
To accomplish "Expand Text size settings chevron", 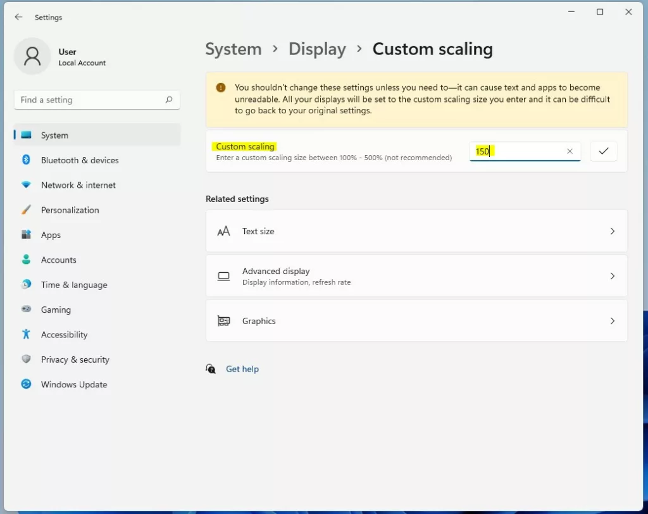I will point(612,232).
